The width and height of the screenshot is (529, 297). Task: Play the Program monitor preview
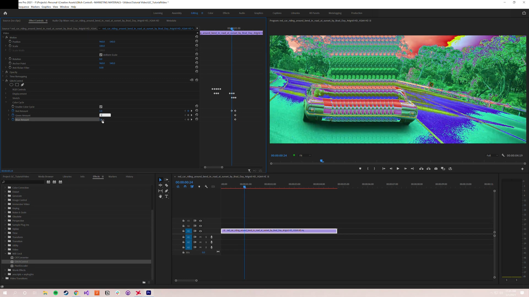pyautogui.click(x=398, y=169)
